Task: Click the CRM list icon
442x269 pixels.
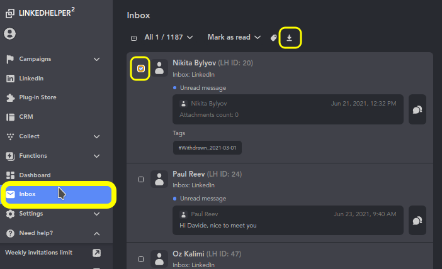Action: coord(10,117)
